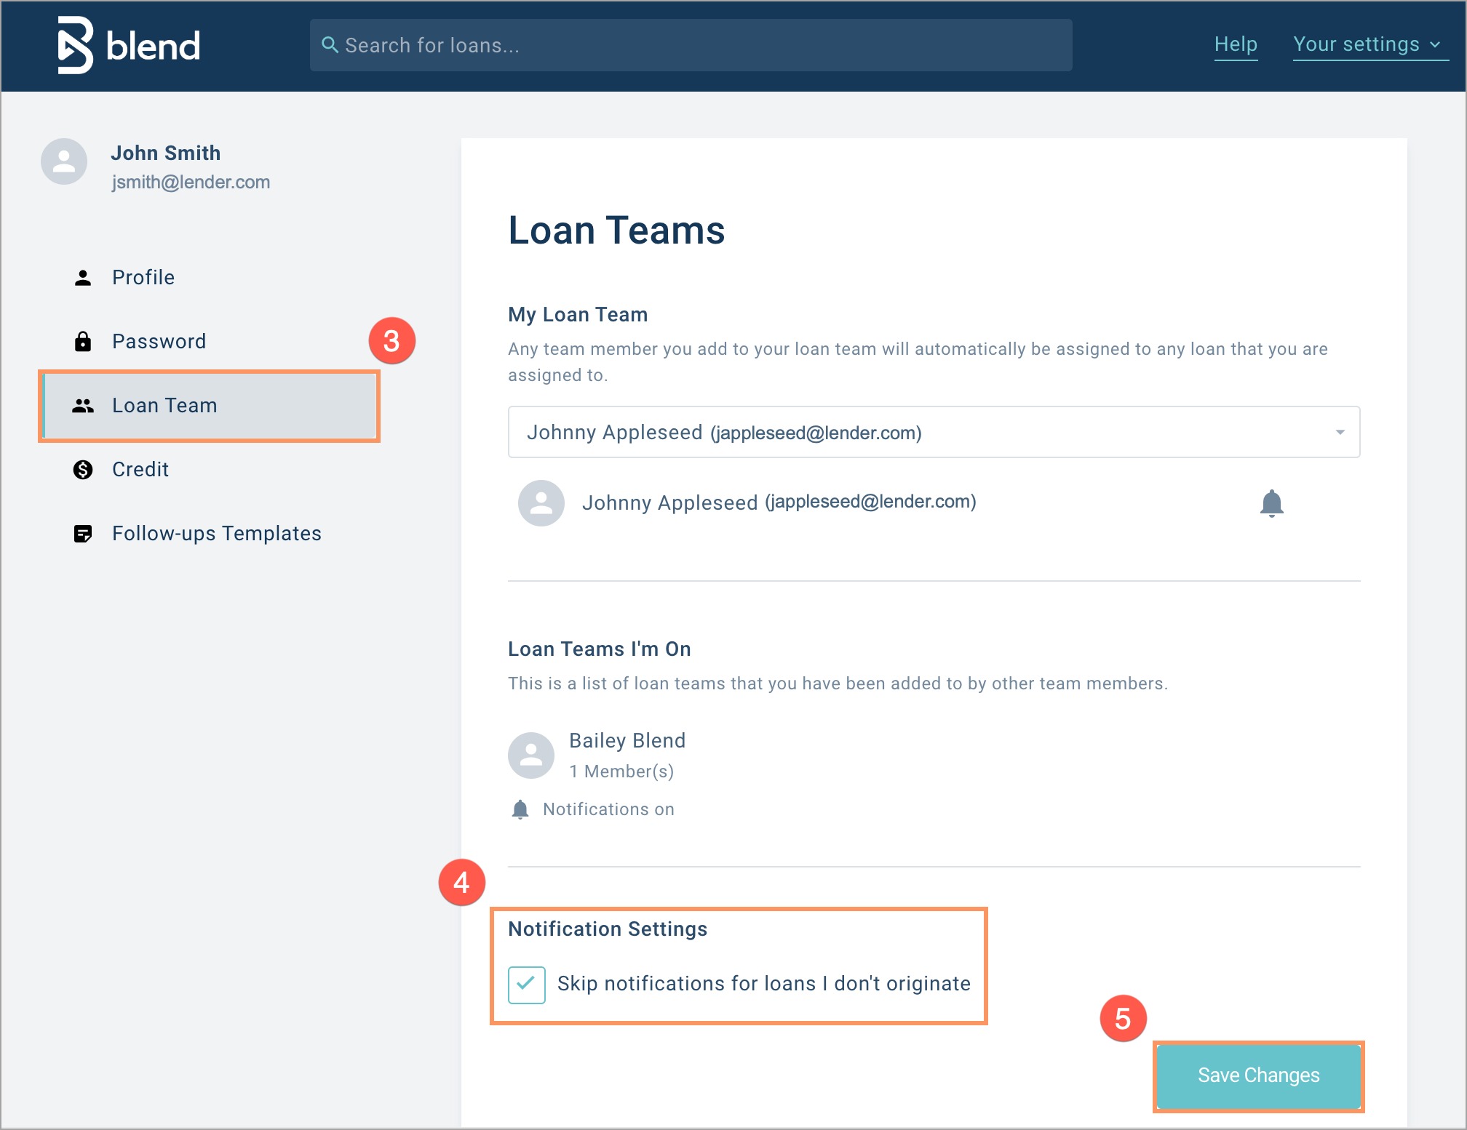Click the Your settings chevron arrow
Viewport: 1467px width, 1130px height.
coord(1435,45)
